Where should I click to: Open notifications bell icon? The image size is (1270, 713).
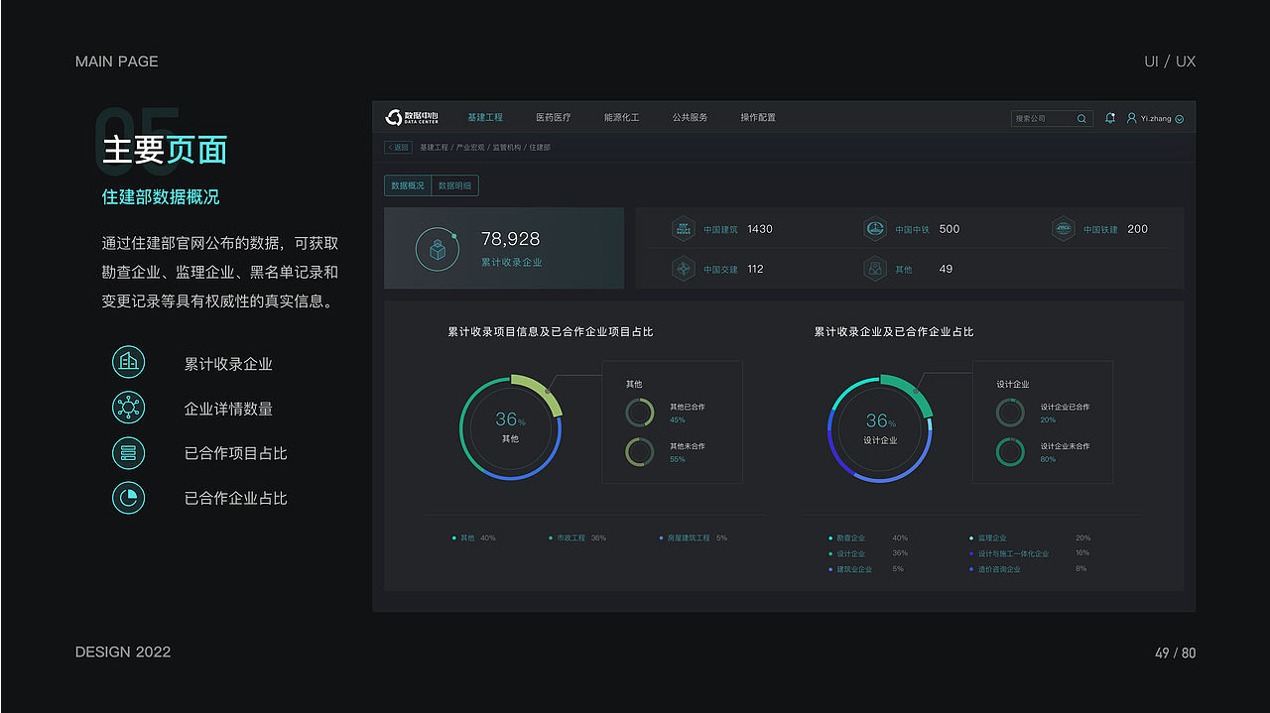click(x=1110, y=118)
